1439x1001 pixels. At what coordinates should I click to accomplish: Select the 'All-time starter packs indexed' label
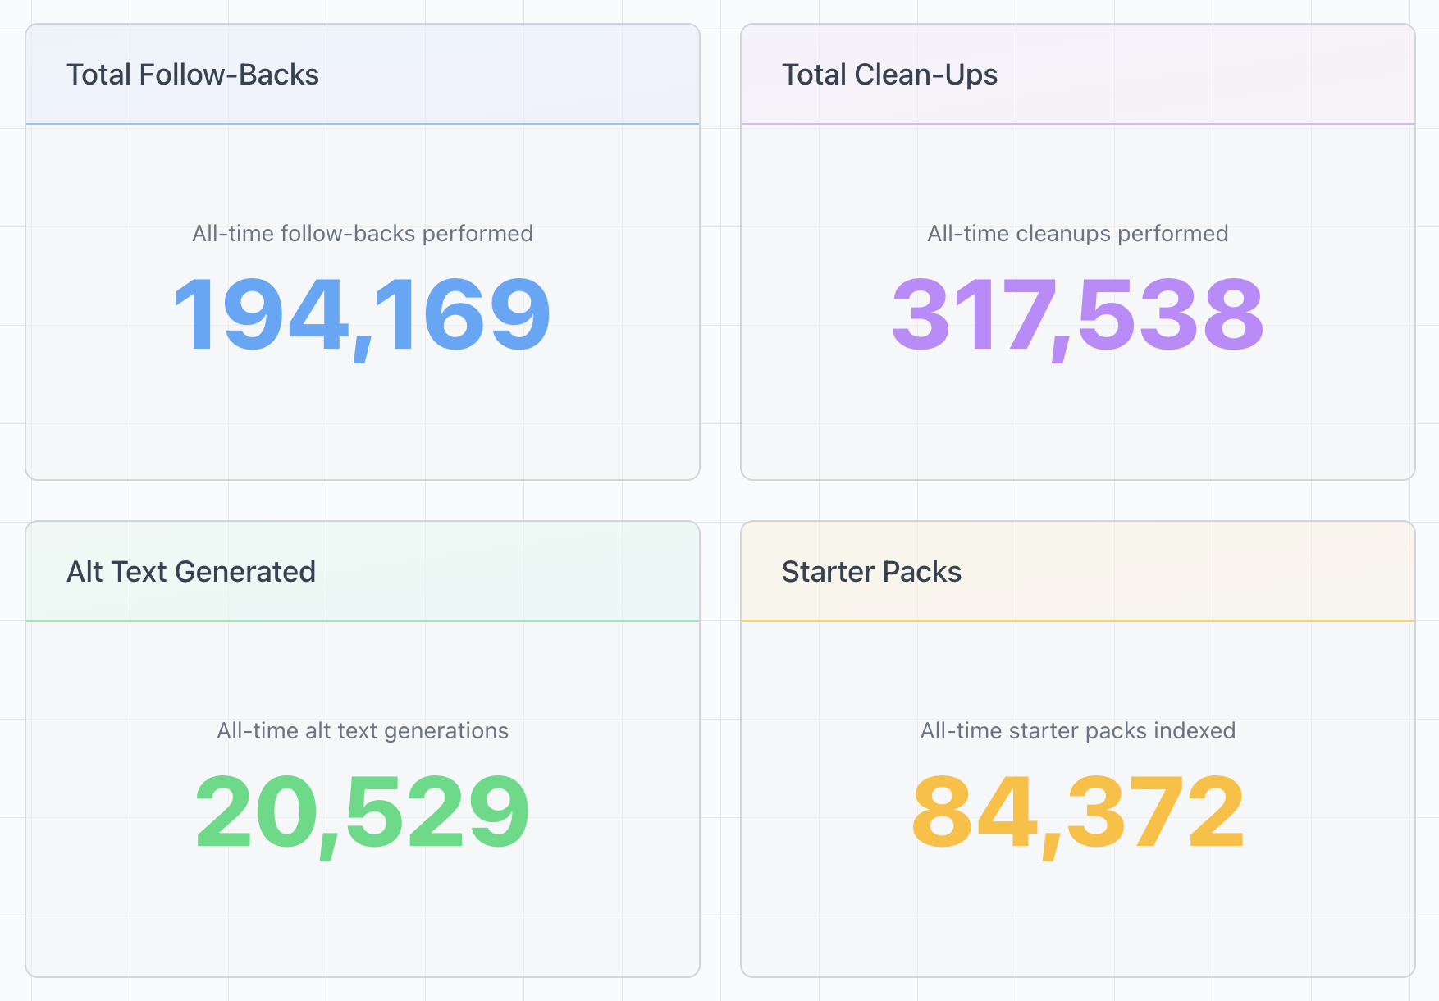click(1078, 730)
